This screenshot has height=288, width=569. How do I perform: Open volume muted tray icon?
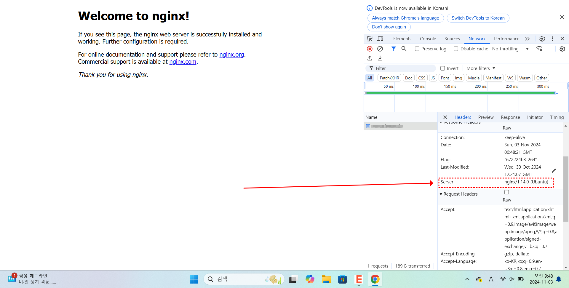(x=512, y=279)
